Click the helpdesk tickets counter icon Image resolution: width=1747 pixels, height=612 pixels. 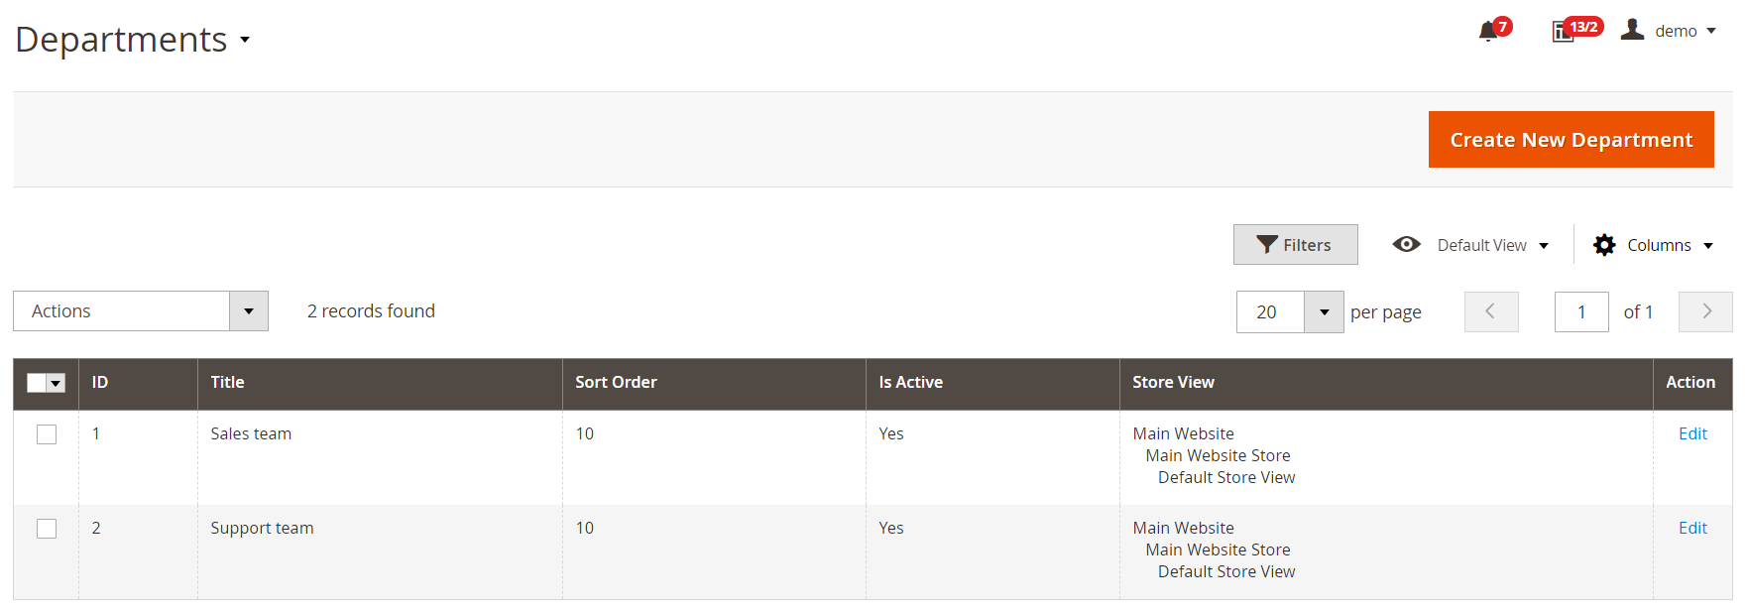pyautogui.click(x=1563, y=32)
